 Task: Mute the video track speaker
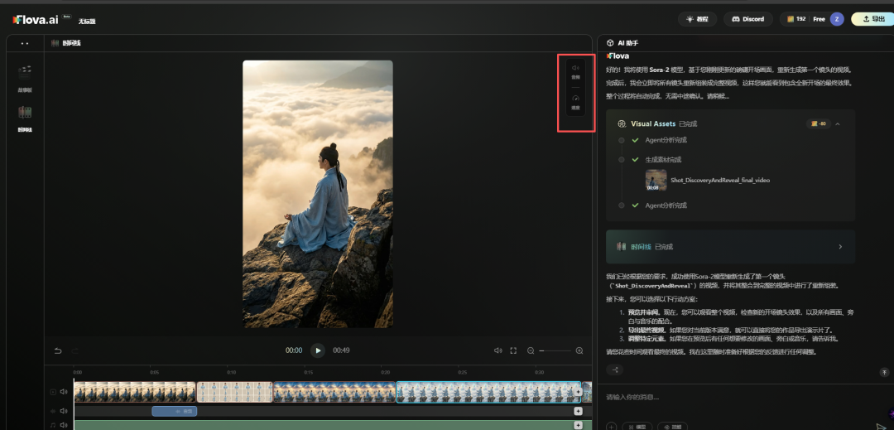tap(65, 392)
